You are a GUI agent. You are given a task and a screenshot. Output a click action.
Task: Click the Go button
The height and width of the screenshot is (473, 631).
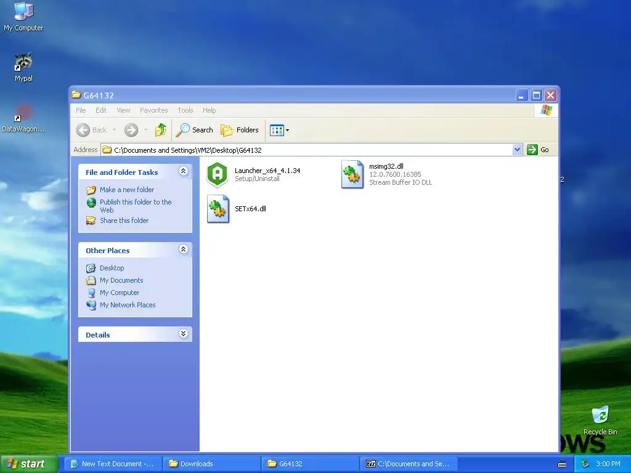click(538, 150)
